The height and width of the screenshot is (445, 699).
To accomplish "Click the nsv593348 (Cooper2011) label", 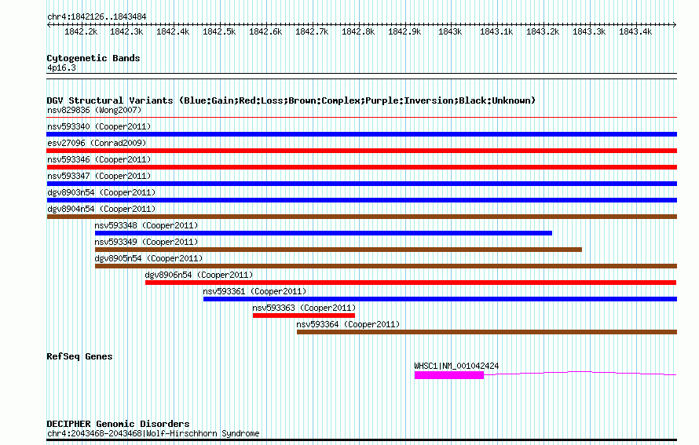I will coord(146,225).
